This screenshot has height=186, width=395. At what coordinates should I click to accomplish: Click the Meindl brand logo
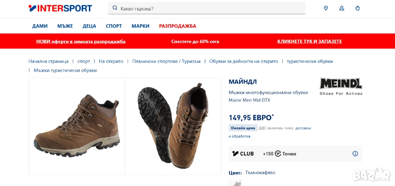pyautogui.click(x=341, y=86)
